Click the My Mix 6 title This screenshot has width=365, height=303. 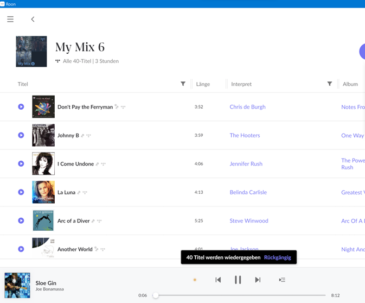(x=80, y=47)
